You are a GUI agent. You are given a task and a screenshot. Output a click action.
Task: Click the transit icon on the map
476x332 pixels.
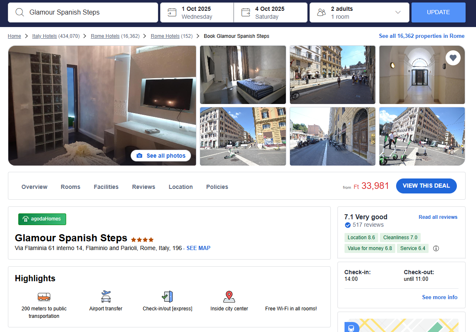coord(351,328)
